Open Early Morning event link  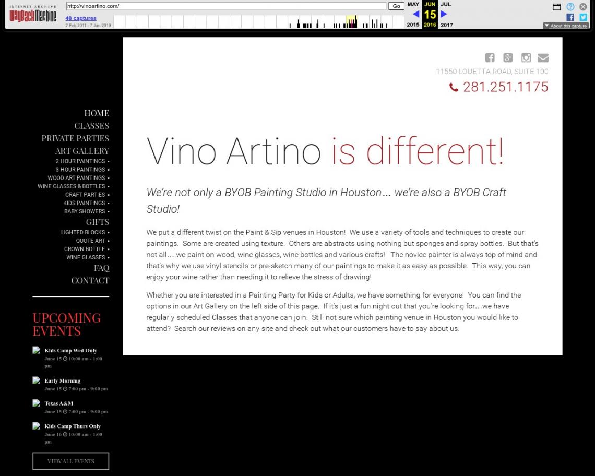click(63, 380)
